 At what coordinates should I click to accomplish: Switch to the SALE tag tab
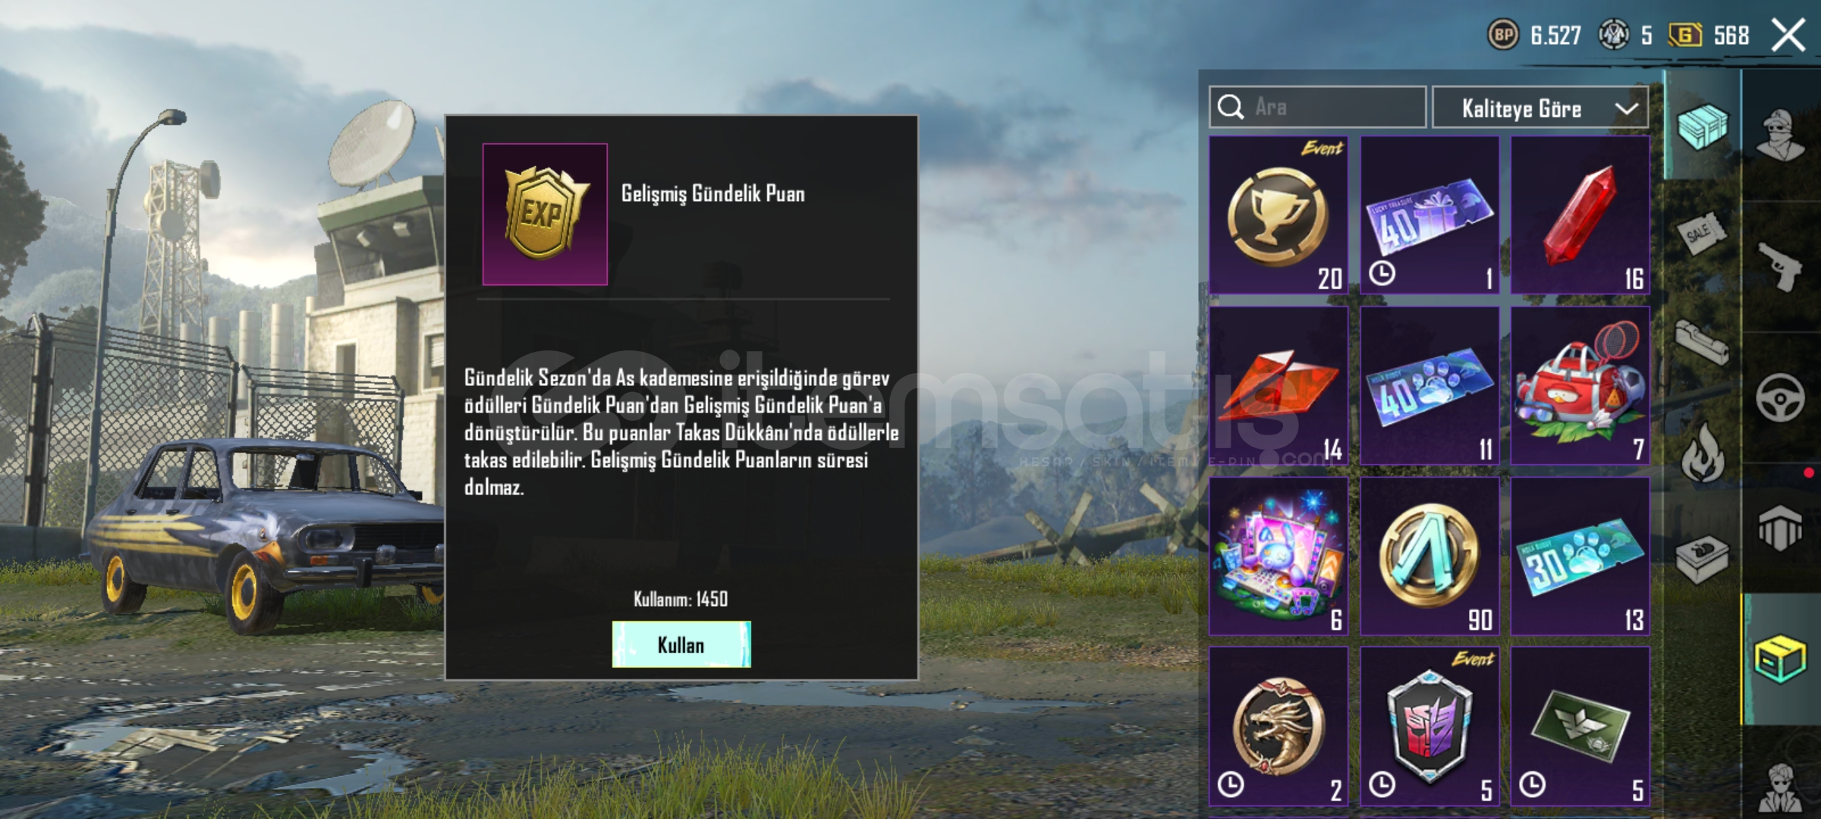coord(1703,234)
